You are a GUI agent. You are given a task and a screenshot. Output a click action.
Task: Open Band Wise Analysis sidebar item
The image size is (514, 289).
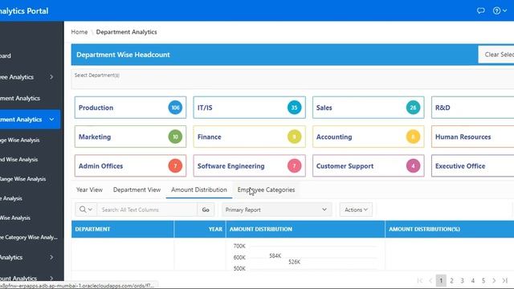click(18, 160)
